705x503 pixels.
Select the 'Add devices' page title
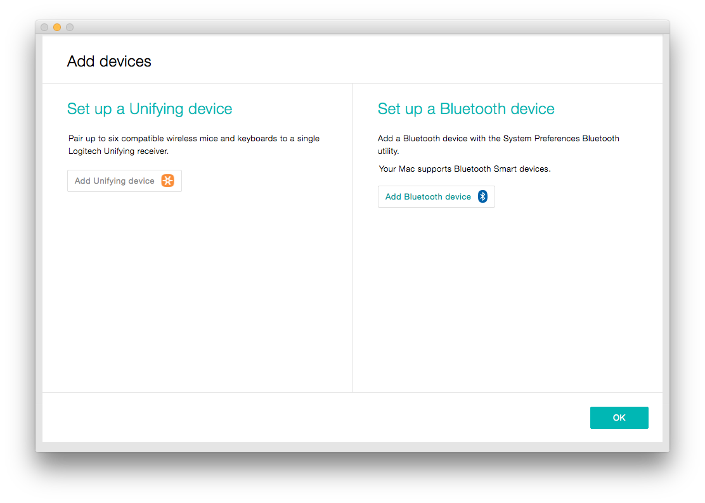point(109,61)
